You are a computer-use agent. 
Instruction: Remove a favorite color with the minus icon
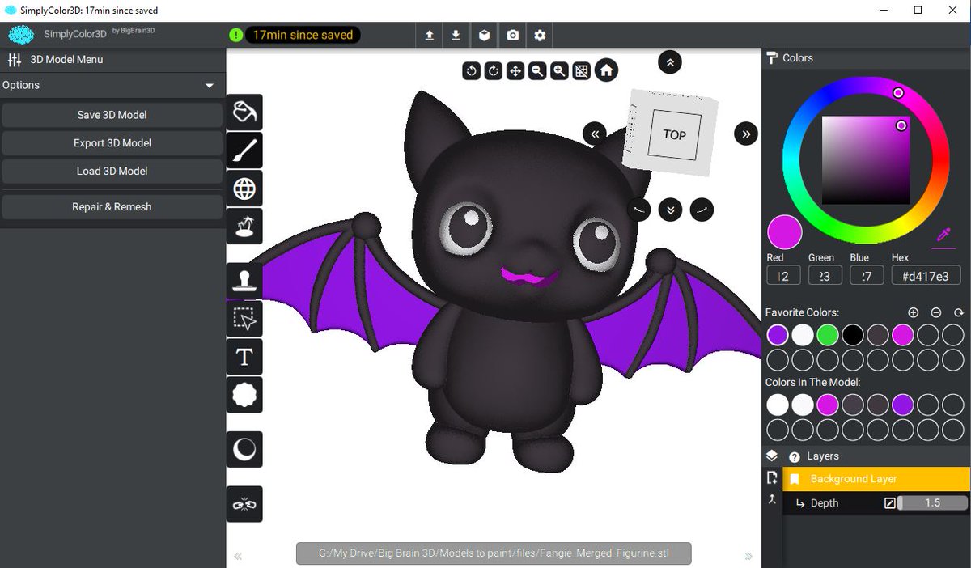[936, 312]
